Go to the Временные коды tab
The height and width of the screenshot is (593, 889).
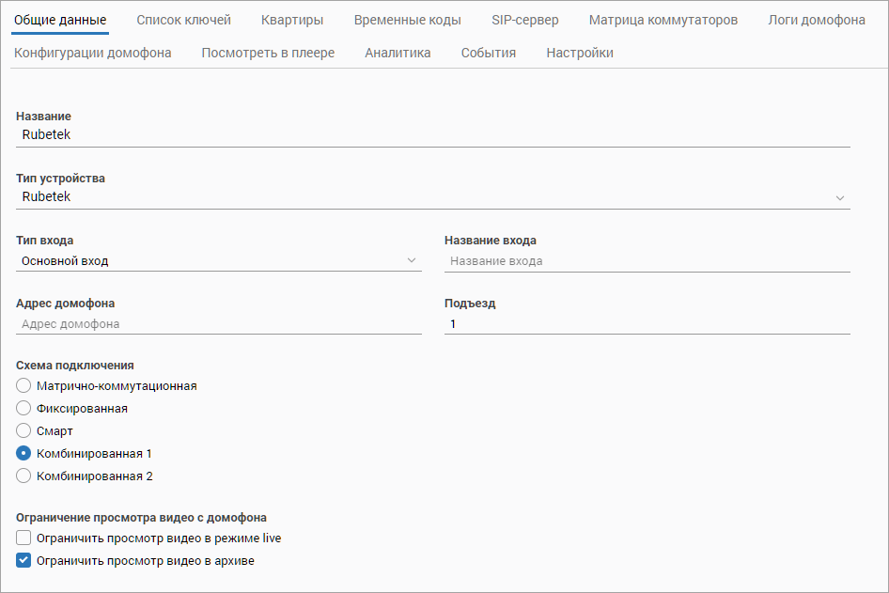(407, 20)
